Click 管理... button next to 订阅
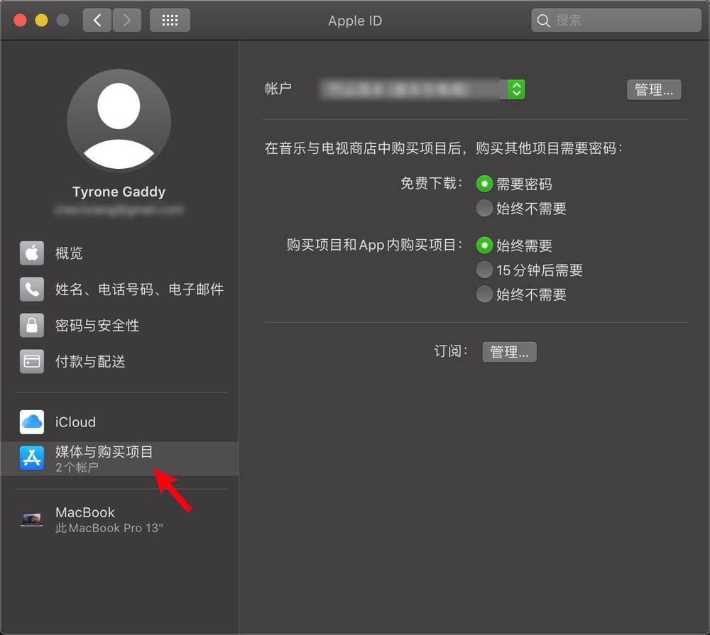710x635 pixels. click(x=509, y=352)
